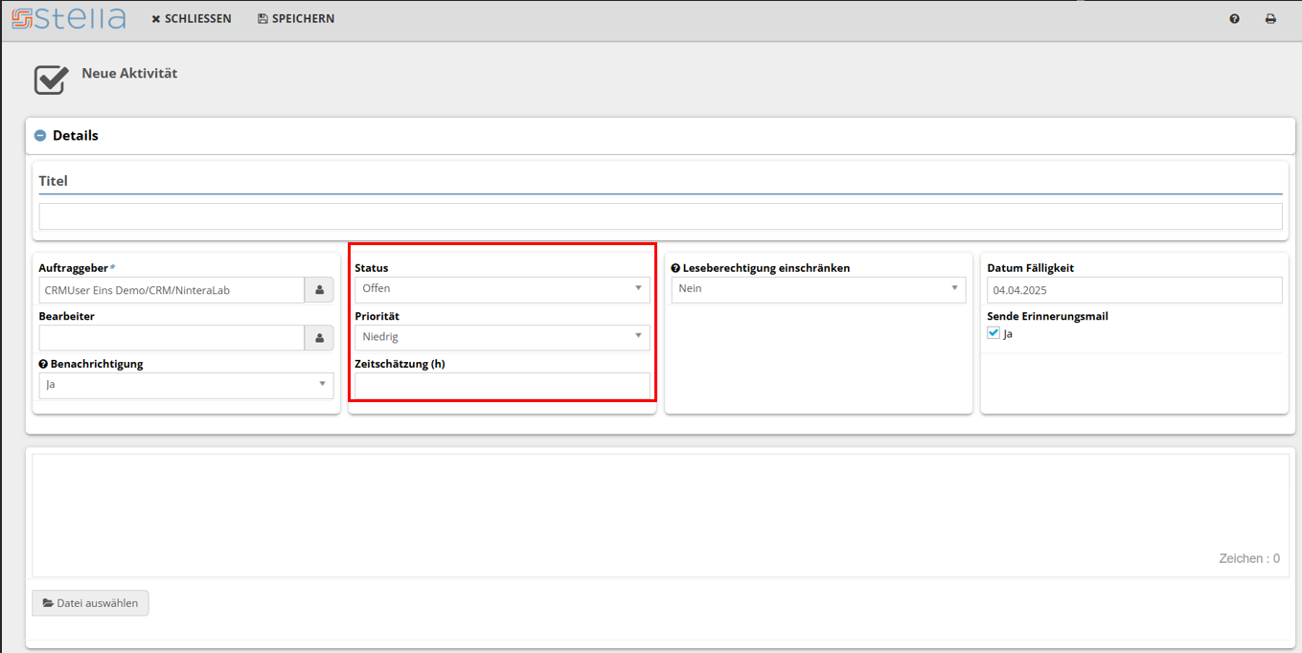1302x653 pixels.
Task: Click the printer icon
Action: (x=1270, y=19)
